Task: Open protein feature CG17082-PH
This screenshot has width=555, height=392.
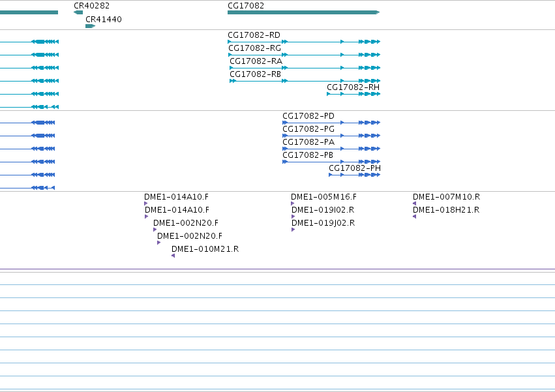Action: click(x=355, y=175)
